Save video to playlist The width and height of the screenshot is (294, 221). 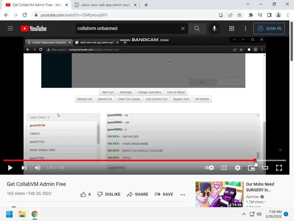pyautogui.click(x=164, y=194)
